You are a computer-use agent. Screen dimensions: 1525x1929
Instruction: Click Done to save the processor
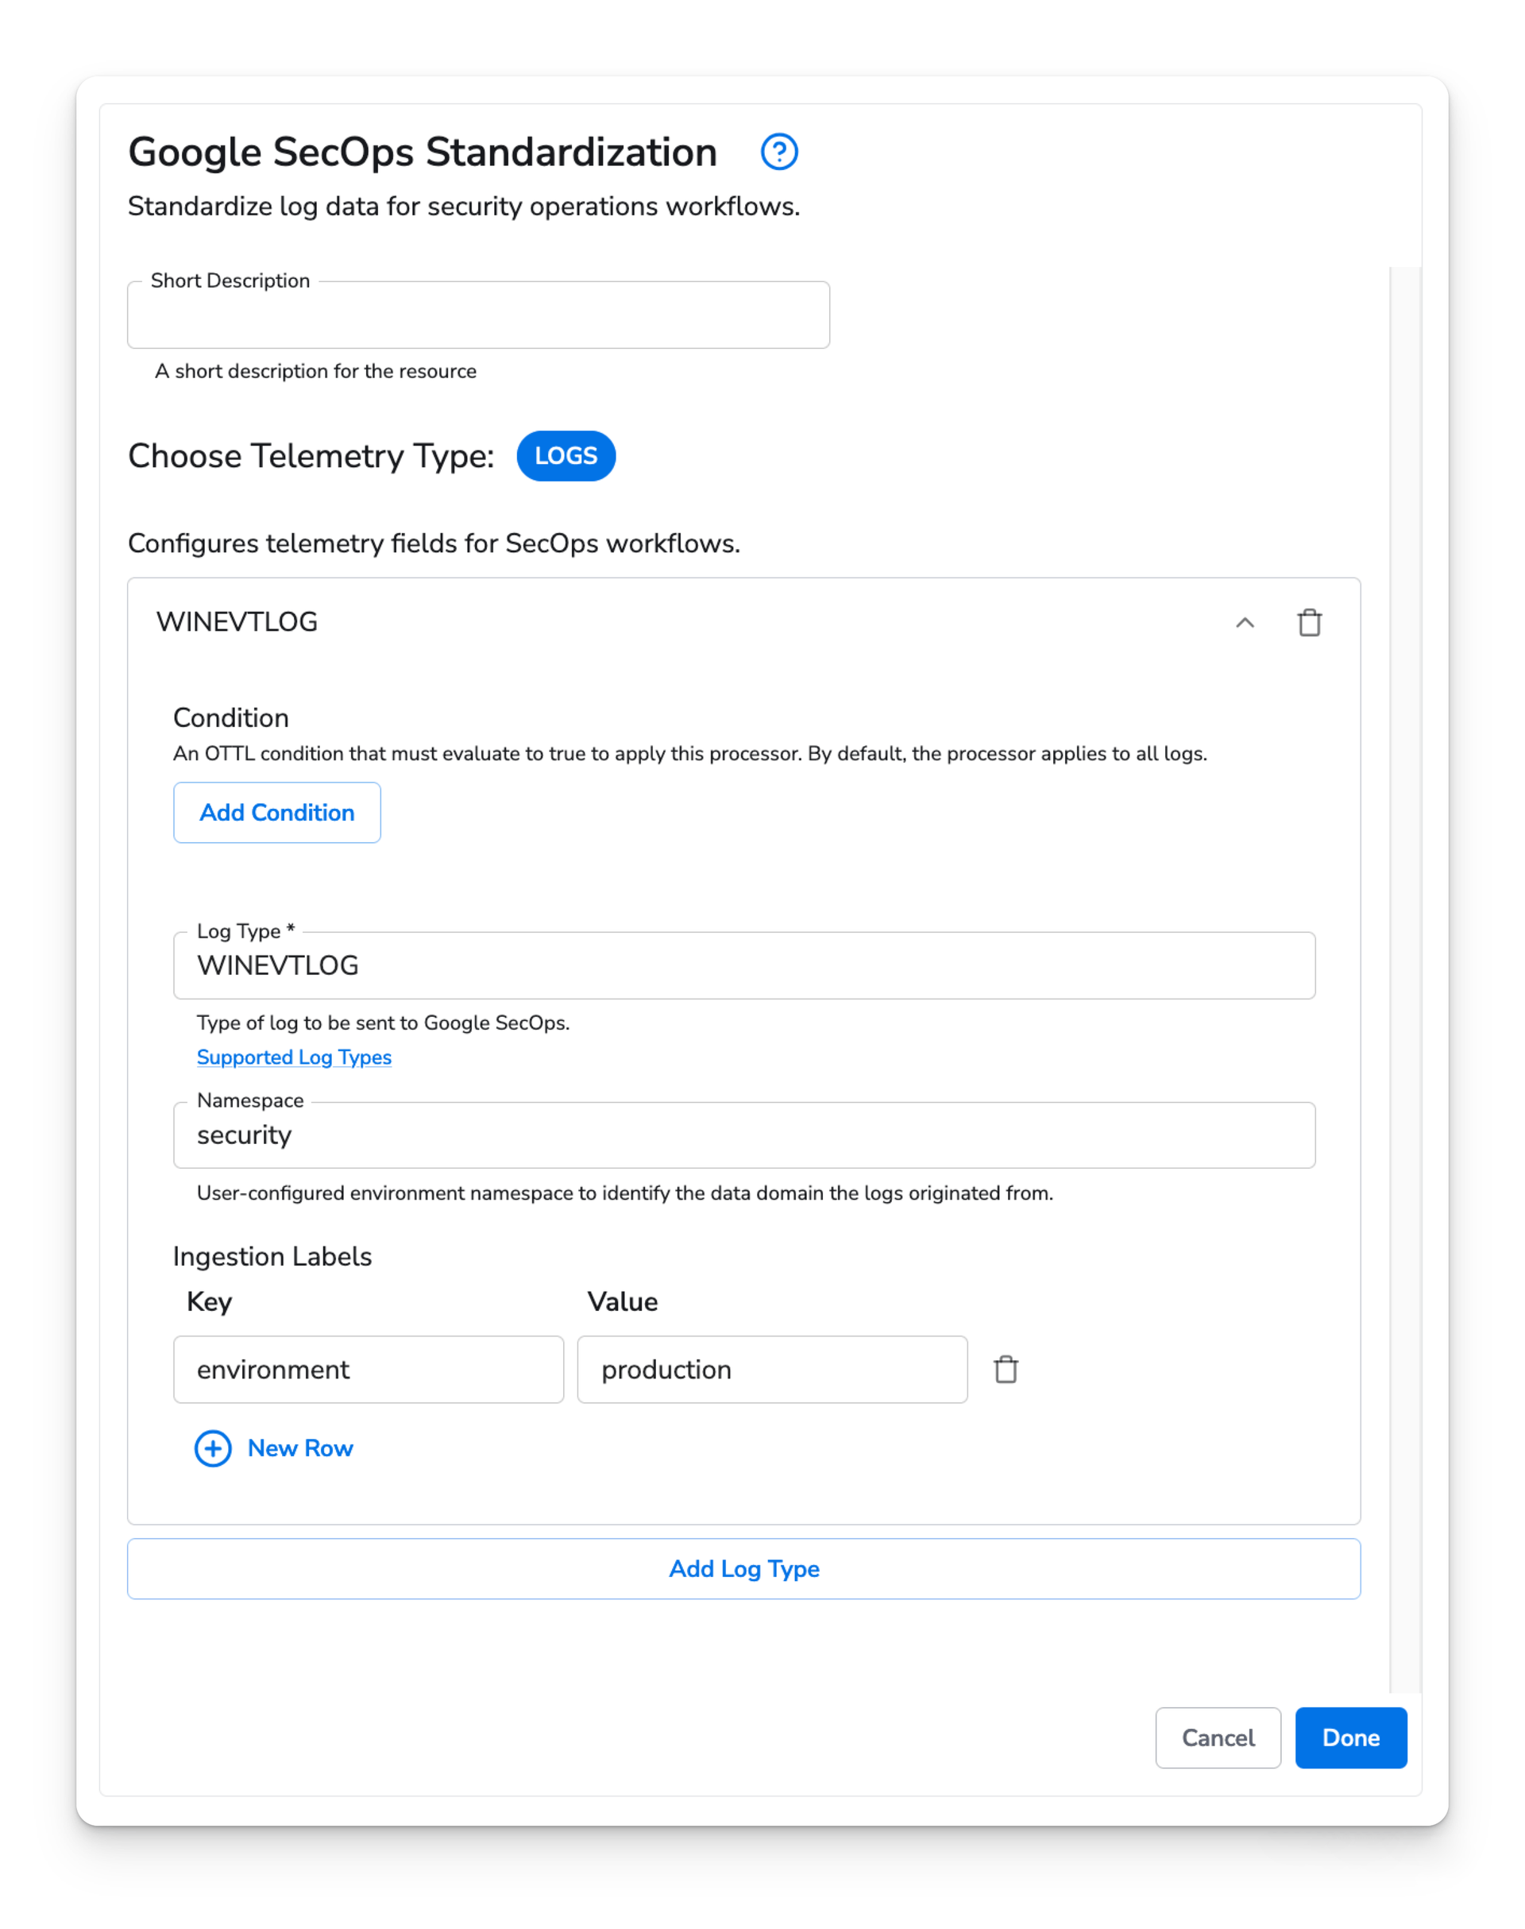tap(1351, 1738)
